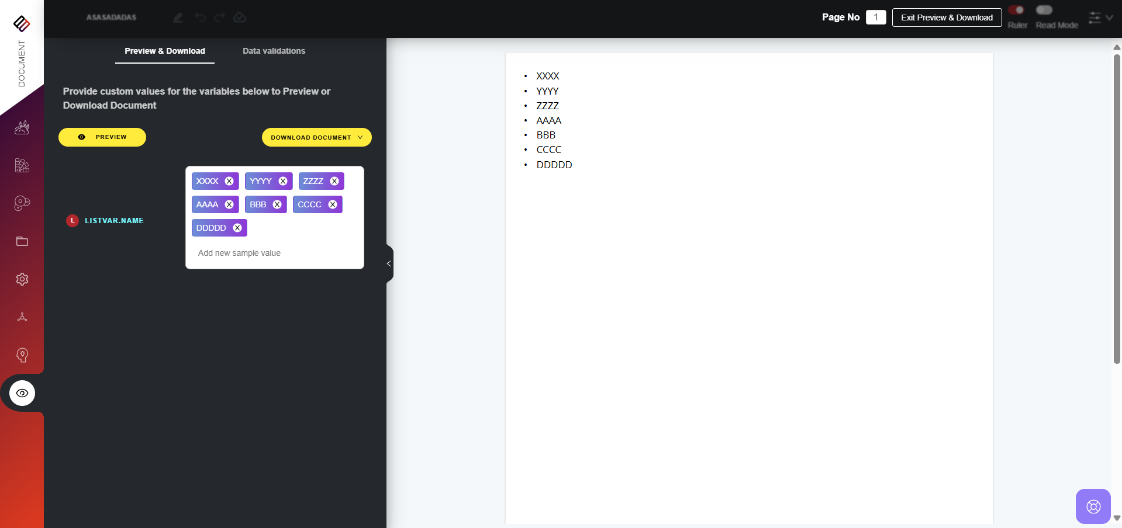Click the cloud saved status icon
The image size is (1122, 528).
pos(240,18)
